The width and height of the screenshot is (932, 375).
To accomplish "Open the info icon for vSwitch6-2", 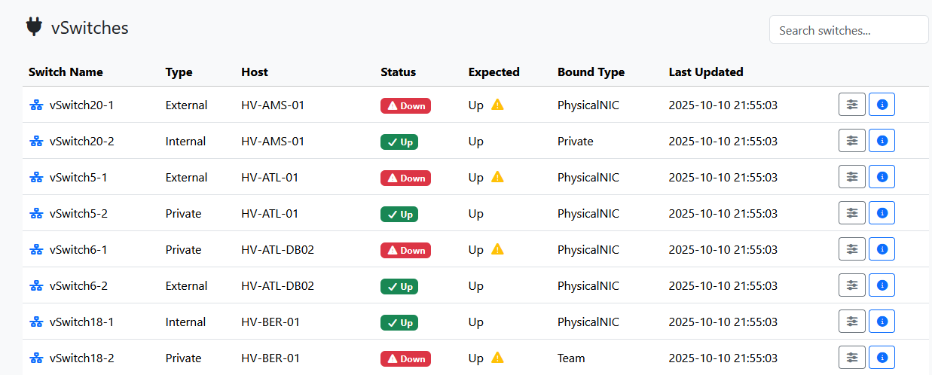I will click(x=882, y=285).
